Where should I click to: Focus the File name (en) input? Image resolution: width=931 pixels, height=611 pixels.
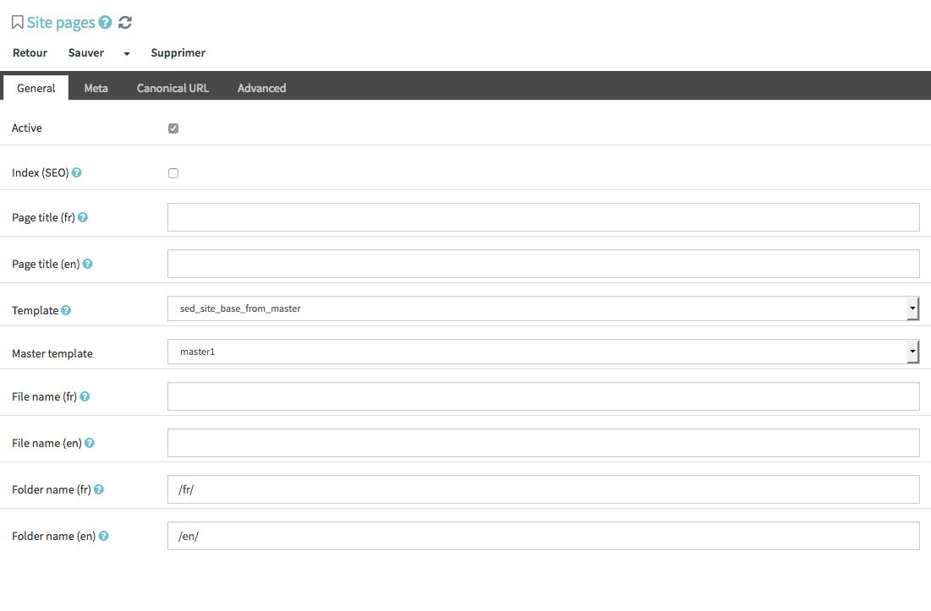click(x=543, y=443)
